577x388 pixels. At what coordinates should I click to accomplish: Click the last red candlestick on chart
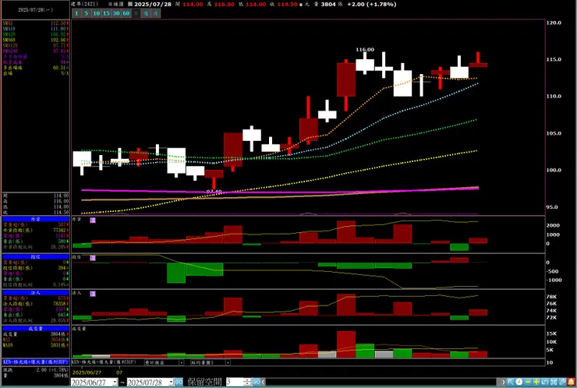click(478, 61)
